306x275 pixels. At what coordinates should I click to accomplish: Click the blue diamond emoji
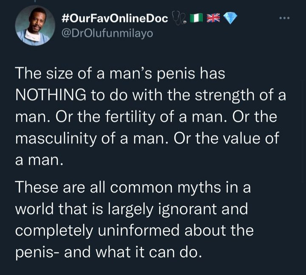point(230,18)
